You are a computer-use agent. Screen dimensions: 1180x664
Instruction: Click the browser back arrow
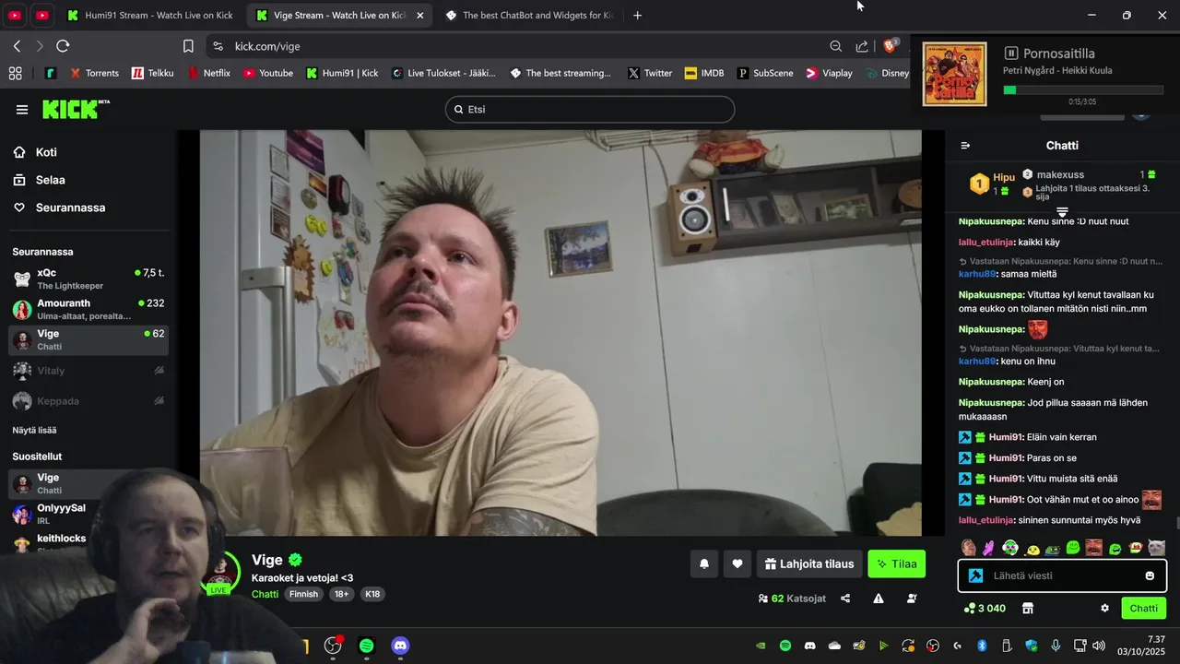click(17, 46)
